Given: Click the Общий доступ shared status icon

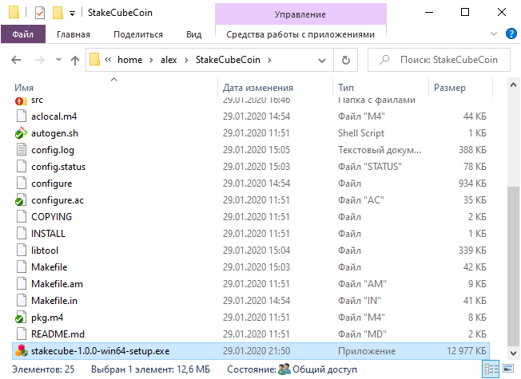Looking at the screenshot, I should click(x=284, y=369).
